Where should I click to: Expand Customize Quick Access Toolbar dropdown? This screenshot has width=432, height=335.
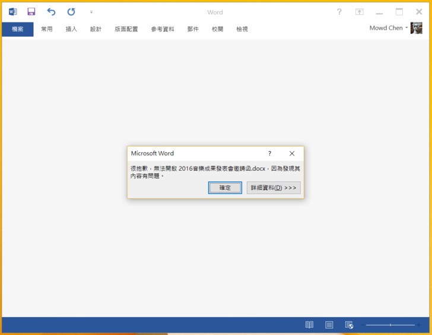click(91, 12)
